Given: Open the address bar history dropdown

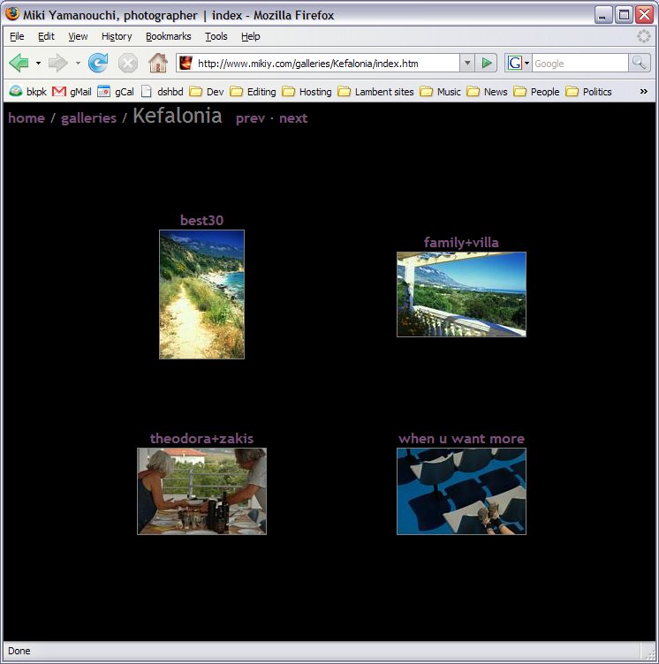Looking at the screenshot, I should point(467,63).
